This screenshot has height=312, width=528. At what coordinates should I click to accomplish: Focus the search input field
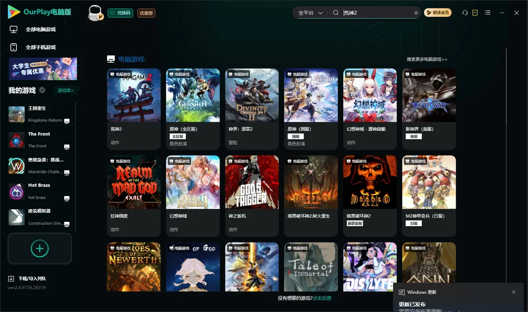tap(377, 13)
